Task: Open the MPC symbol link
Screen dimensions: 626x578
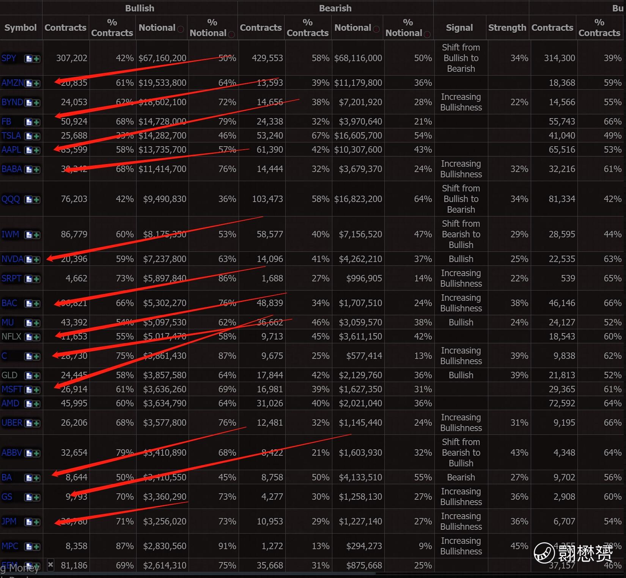Action: [10, 546]
